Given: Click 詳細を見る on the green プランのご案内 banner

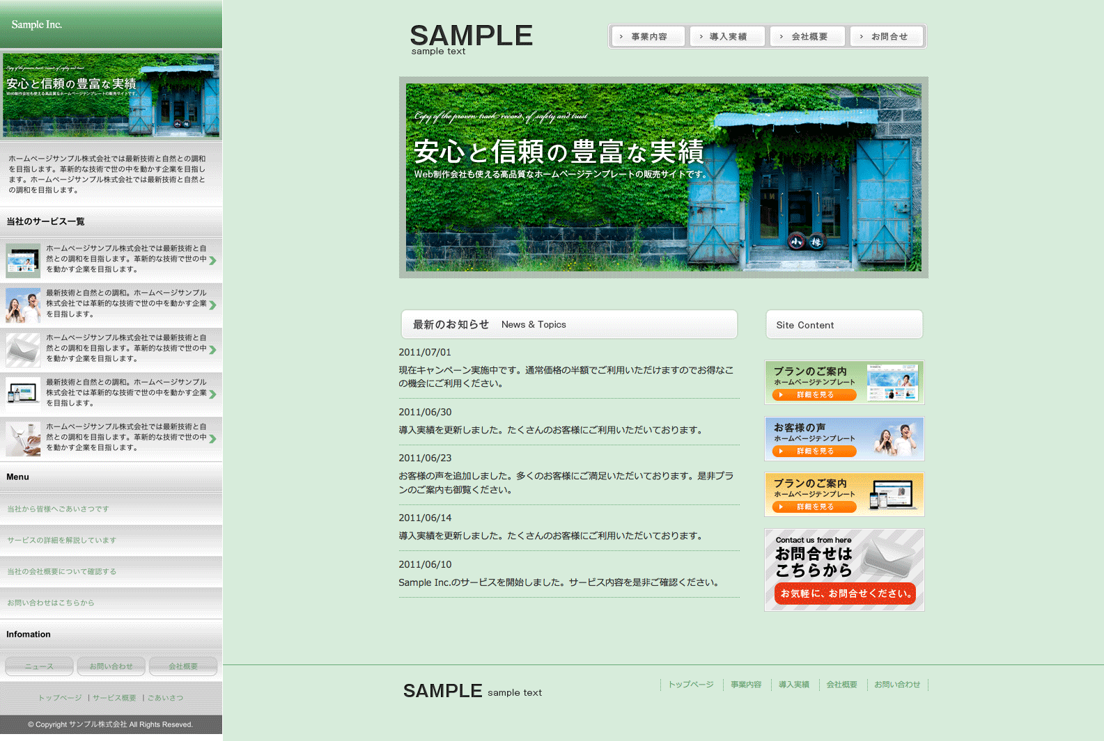Looking at the screenshot, I should pos(814,395).
